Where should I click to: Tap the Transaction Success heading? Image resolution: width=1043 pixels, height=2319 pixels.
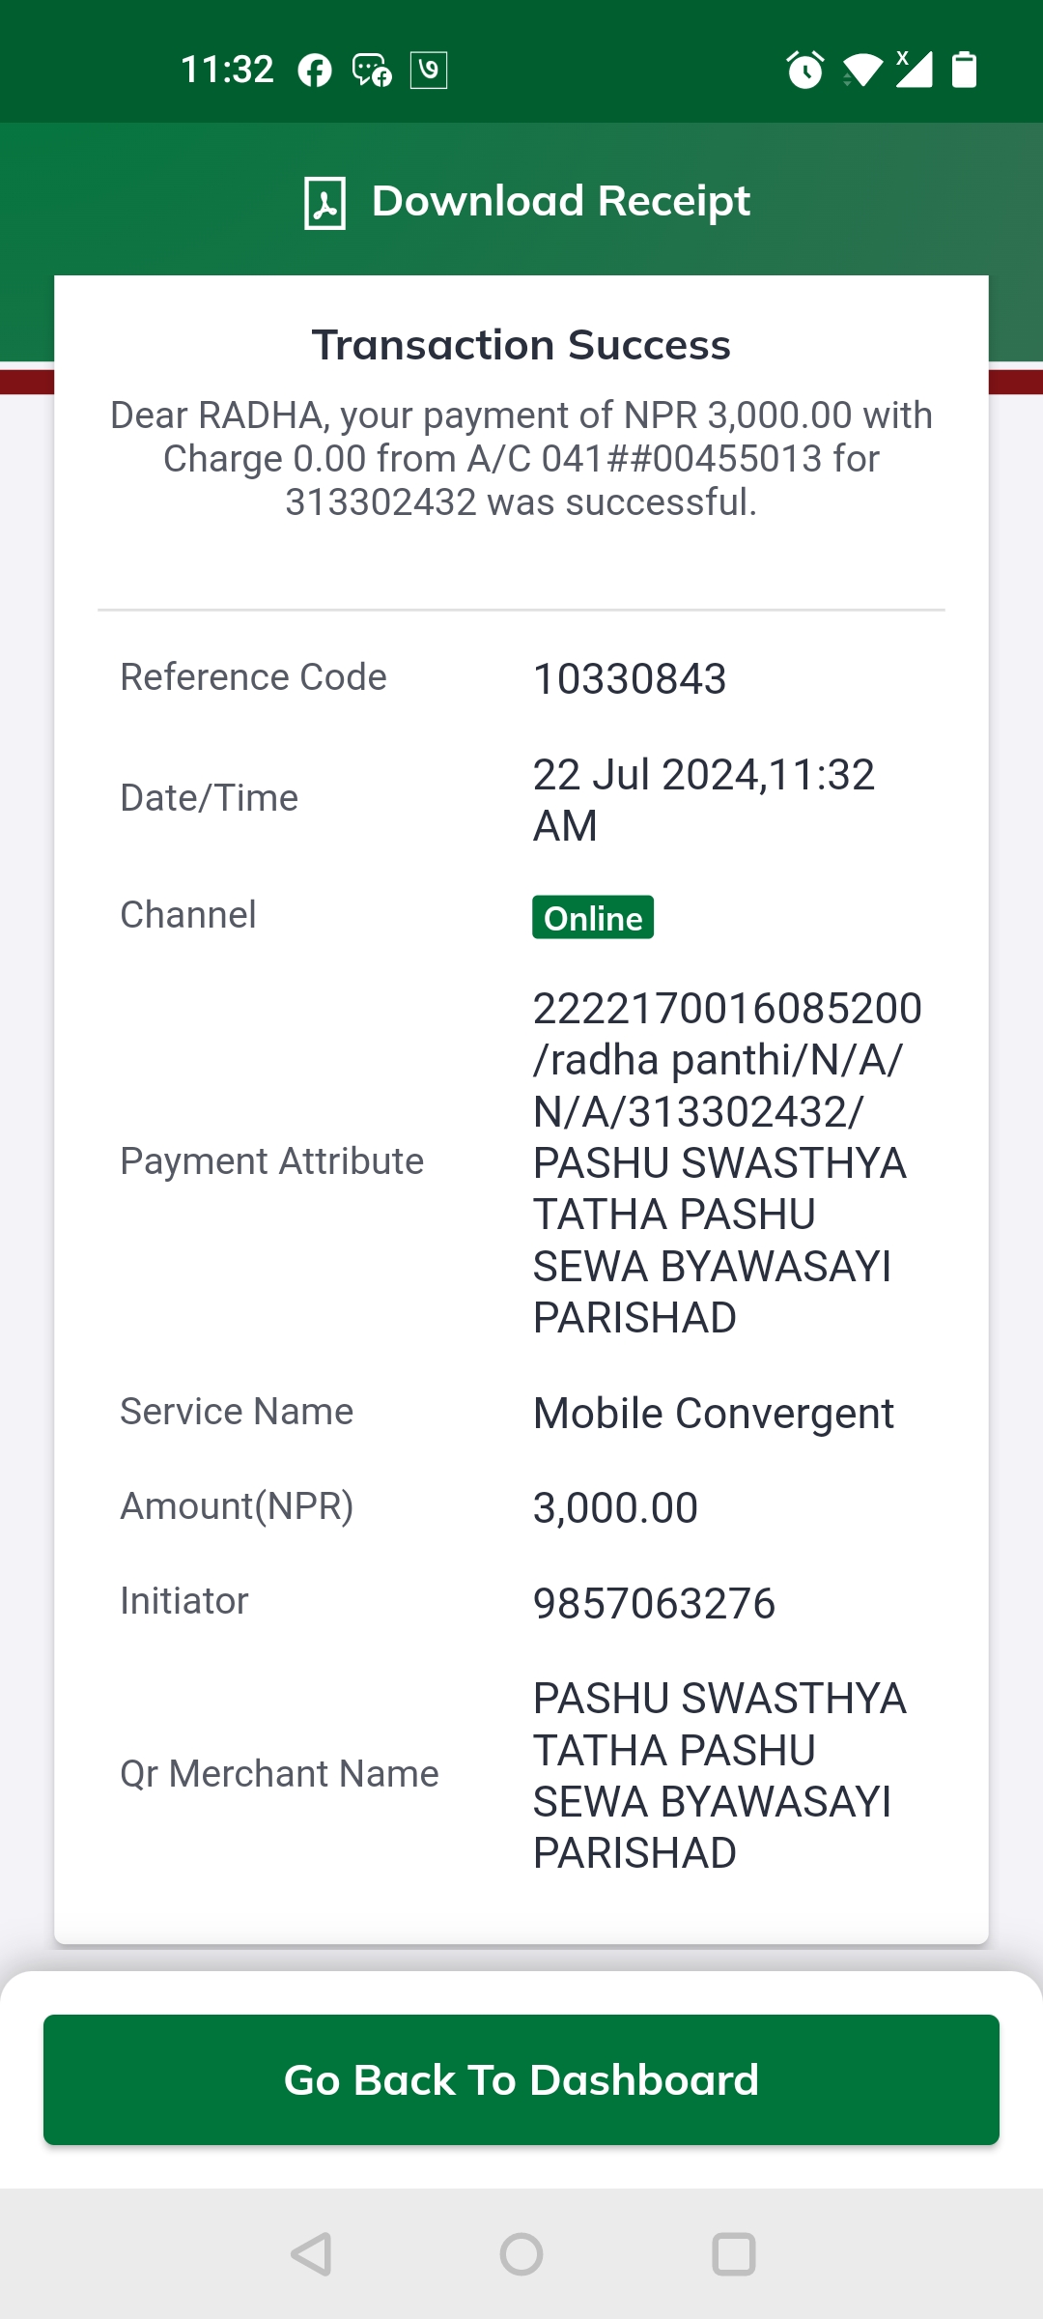pyautogui.click(x=521, y=345)
